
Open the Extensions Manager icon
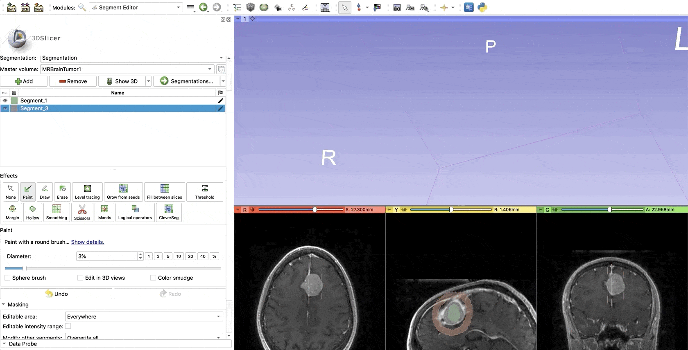point(468,7)
